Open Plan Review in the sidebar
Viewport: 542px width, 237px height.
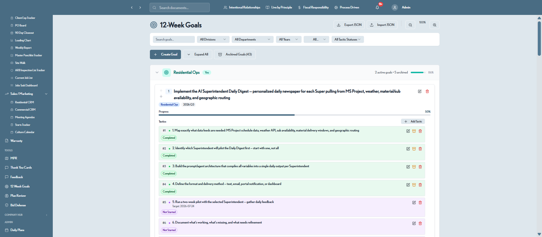click(18, 196)
